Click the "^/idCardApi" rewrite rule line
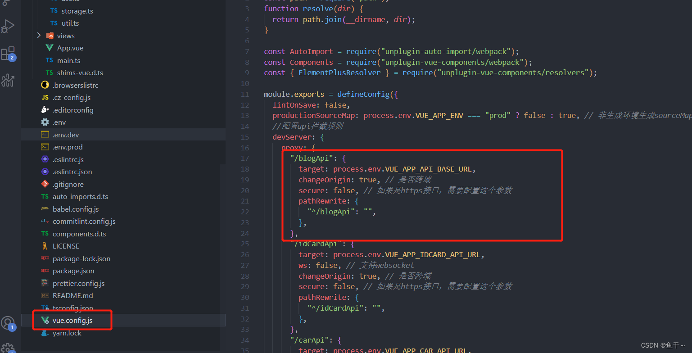This screenshot has height=353, width=692. click(346, 308)
